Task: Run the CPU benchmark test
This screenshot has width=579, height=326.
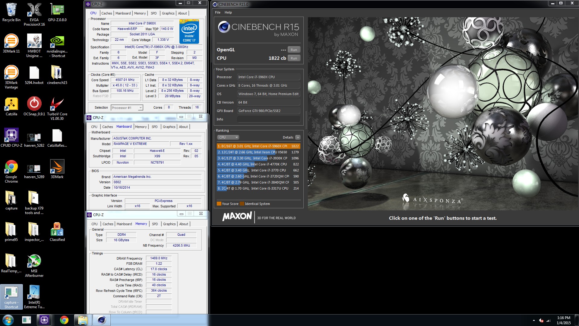Action: coord(294,58)
